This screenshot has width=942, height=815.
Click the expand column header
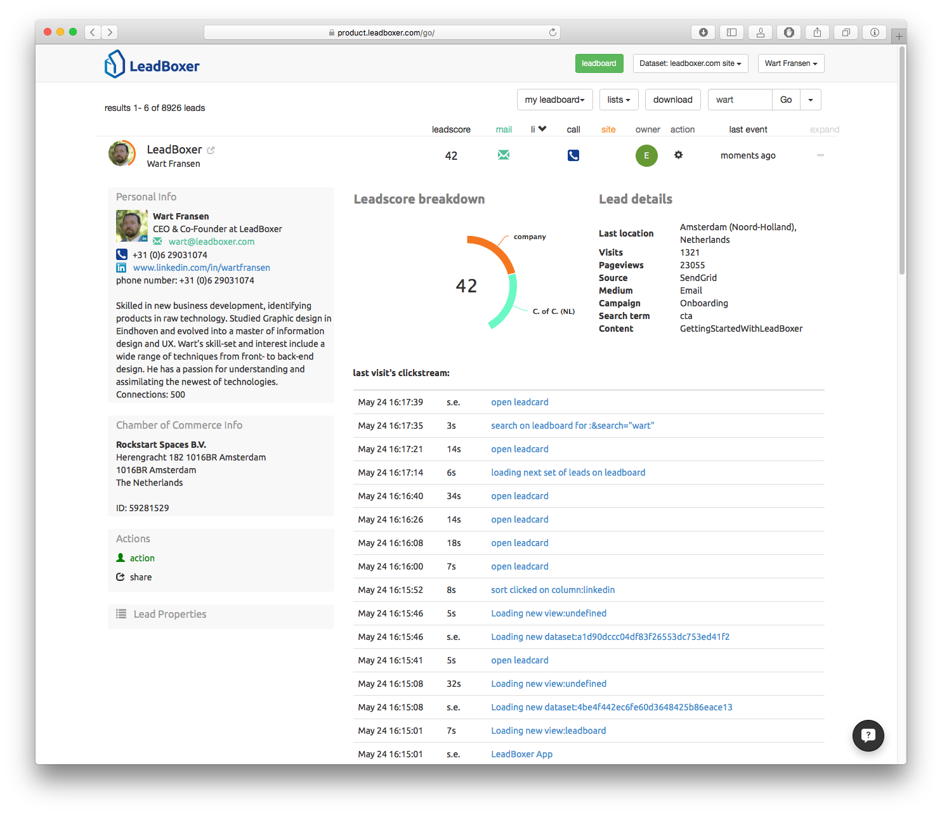[x=824, y=129]
